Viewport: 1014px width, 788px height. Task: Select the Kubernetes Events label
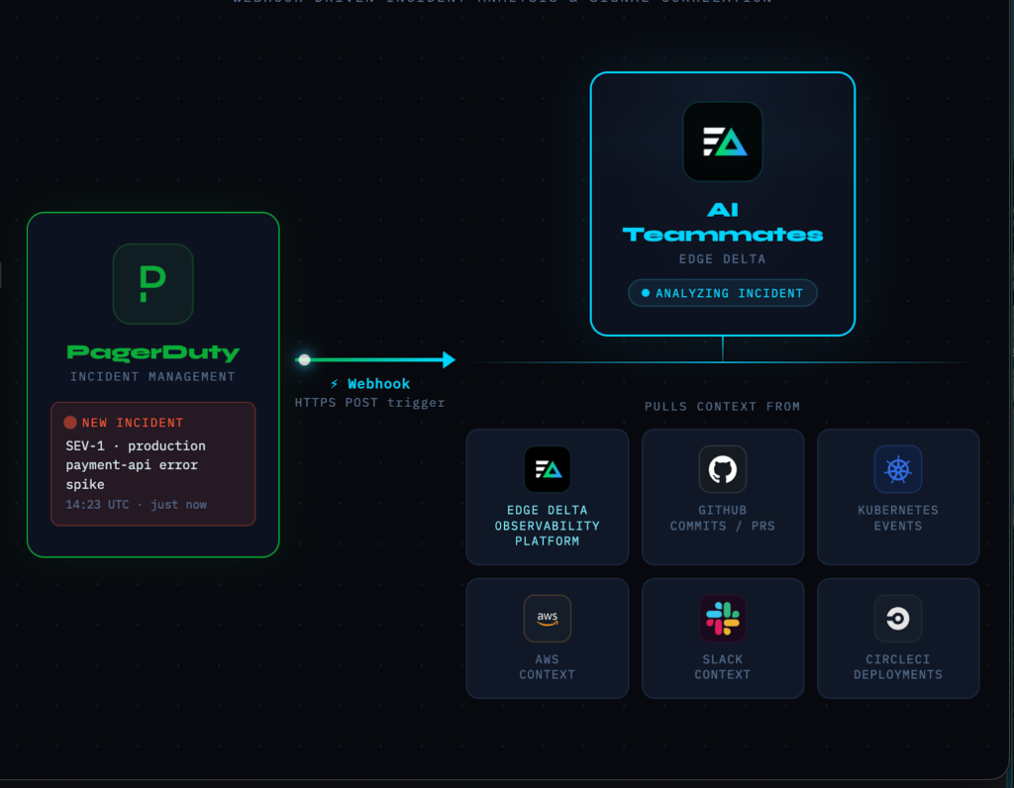[897, 518]
